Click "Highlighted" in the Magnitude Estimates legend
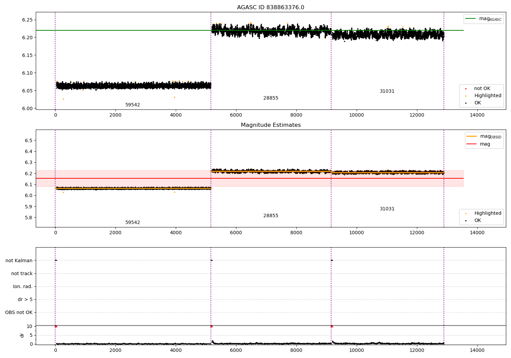Viewport: 511px width, 358px height. (484, 213)
